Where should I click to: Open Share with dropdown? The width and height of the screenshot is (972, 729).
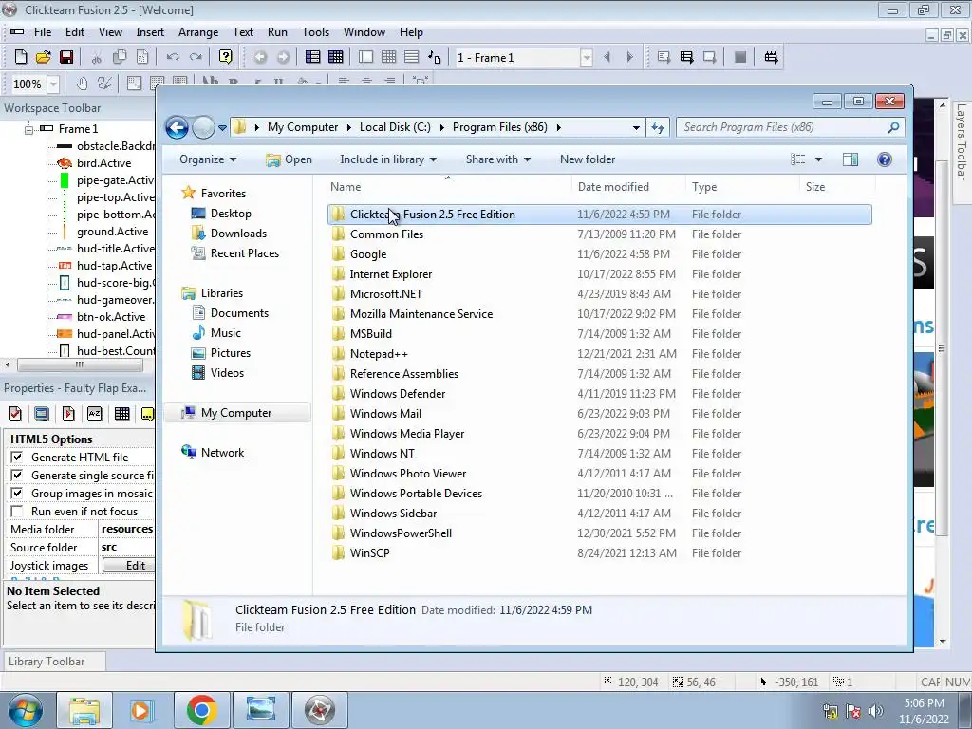[497, 159]
